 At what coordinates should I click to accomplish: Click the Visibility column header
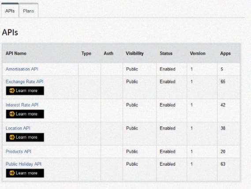[x=135, y=53]
